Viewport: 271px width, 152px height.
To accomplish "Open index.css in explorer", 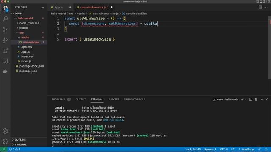I will pyautogui.click(x=27, y=57).
